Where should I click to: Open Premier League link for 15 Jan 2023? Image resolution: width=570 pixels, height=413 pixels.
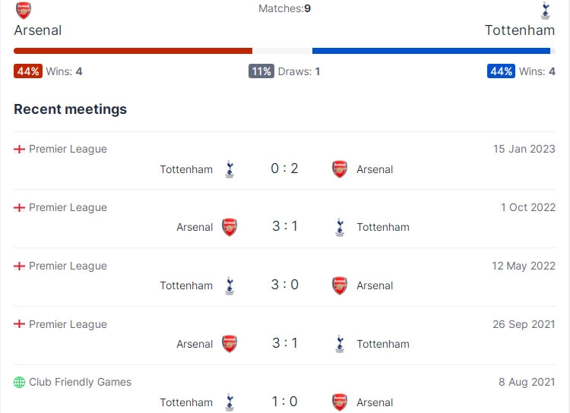point(68,149)
